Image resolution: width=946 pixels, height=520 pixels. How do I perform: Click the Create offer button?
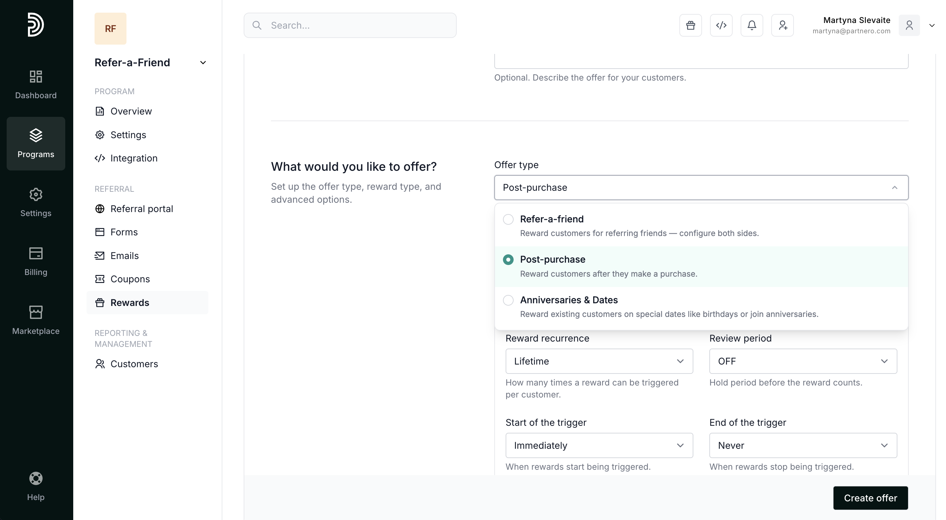point(870,498)
